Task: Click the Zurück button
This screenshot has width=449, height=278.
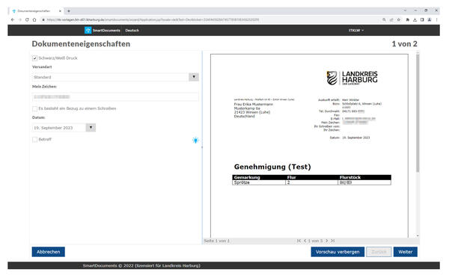Action: point(379,252)
